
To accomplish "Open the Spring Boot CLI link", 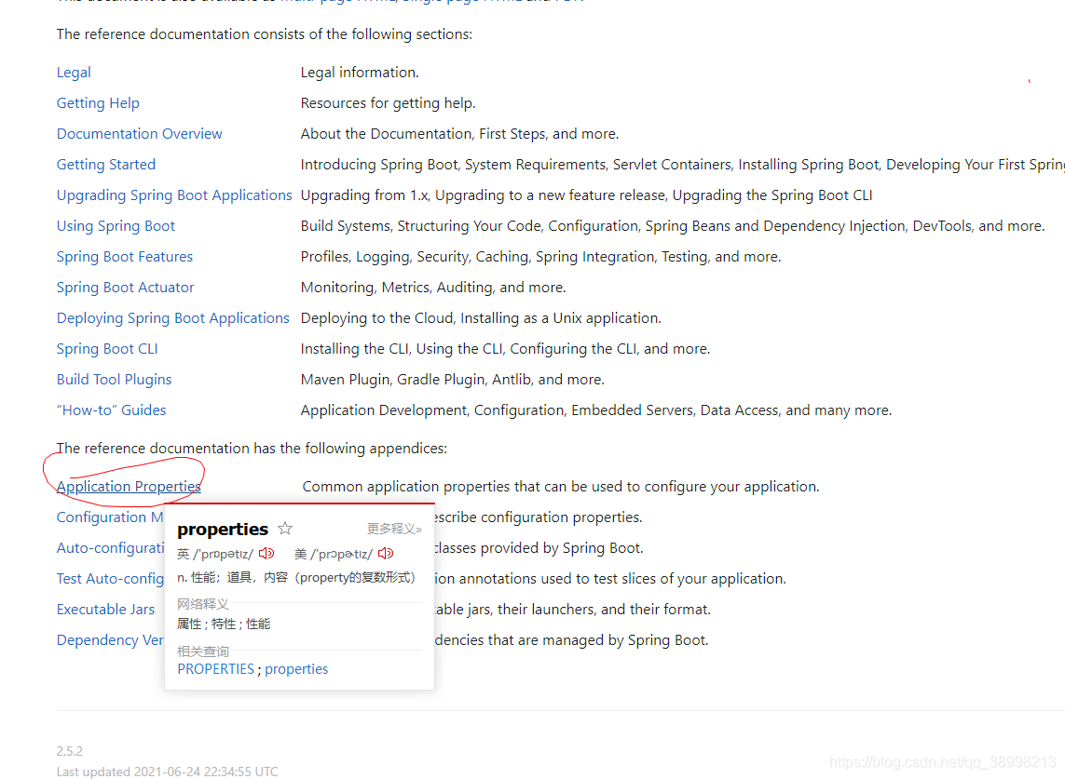I will (x=106, y=349).
